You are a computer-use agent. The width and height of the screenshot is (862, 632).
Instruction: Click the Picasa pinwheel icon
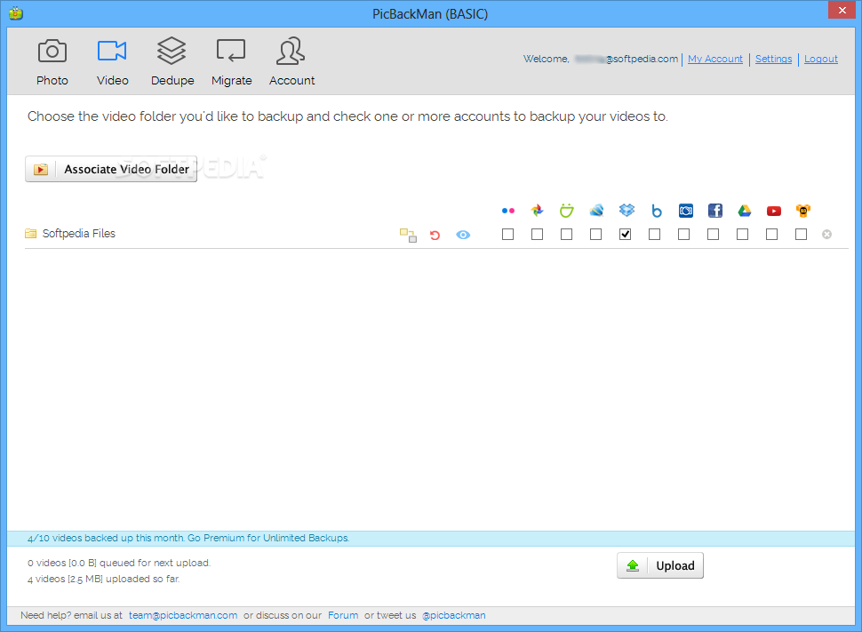(537, 210)
